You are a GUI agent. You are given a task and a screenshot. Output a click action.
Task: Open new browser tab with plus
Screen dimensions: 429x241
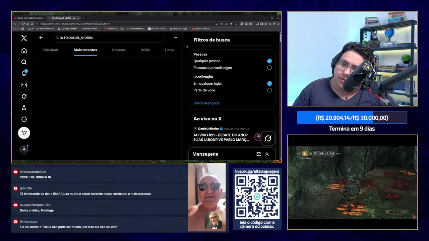[x=84, y=18]
